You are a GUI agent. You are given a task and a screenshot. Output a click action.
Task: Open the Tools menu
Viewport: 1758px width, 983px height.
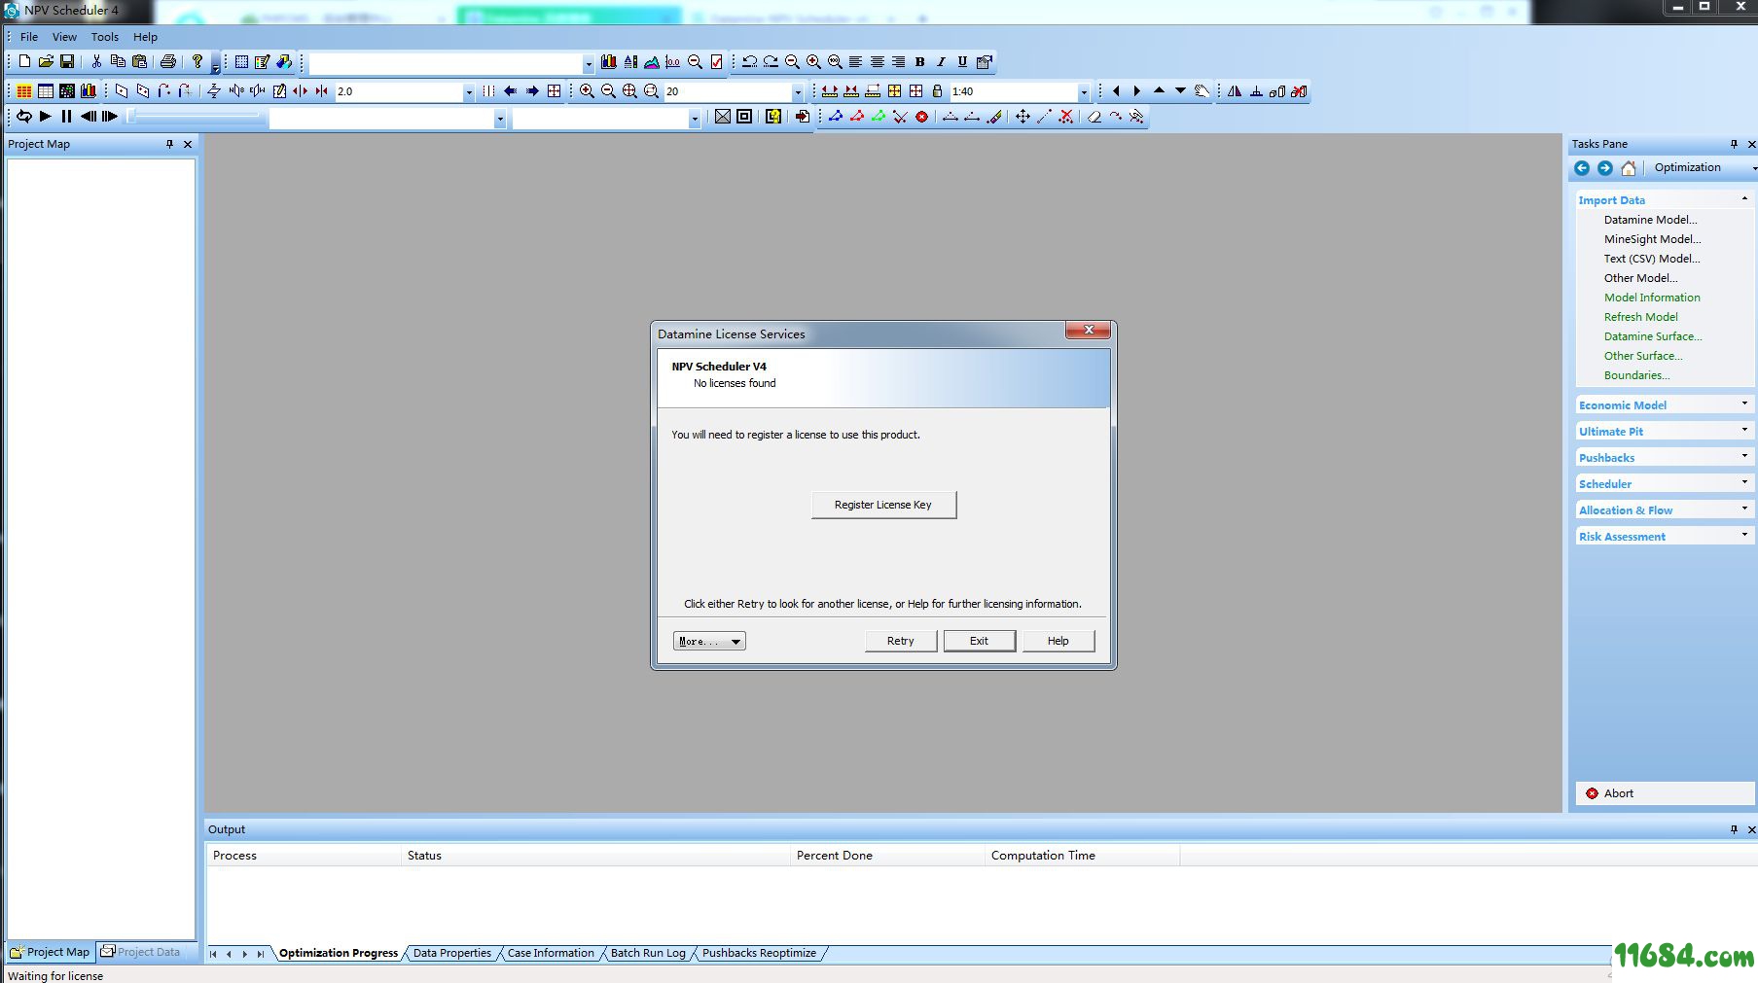coord(105,37)
